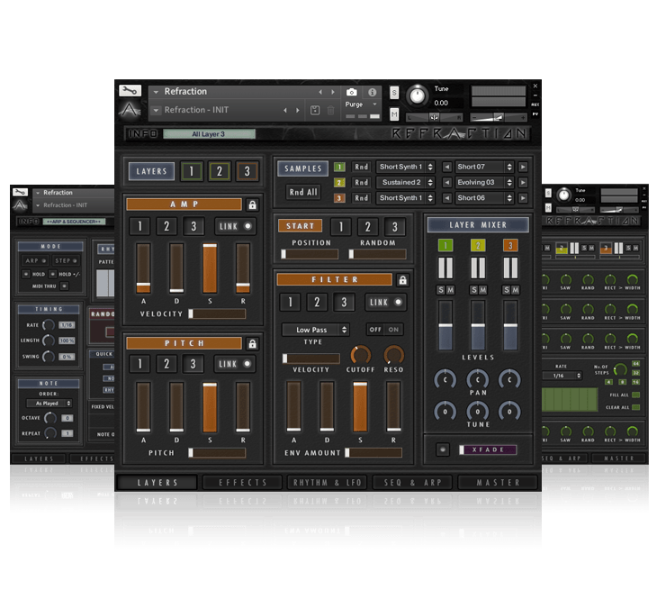Click the green layer 1 sample indicator
The height and width of the screenshot is (590, 657).
[x=339, y=167]
